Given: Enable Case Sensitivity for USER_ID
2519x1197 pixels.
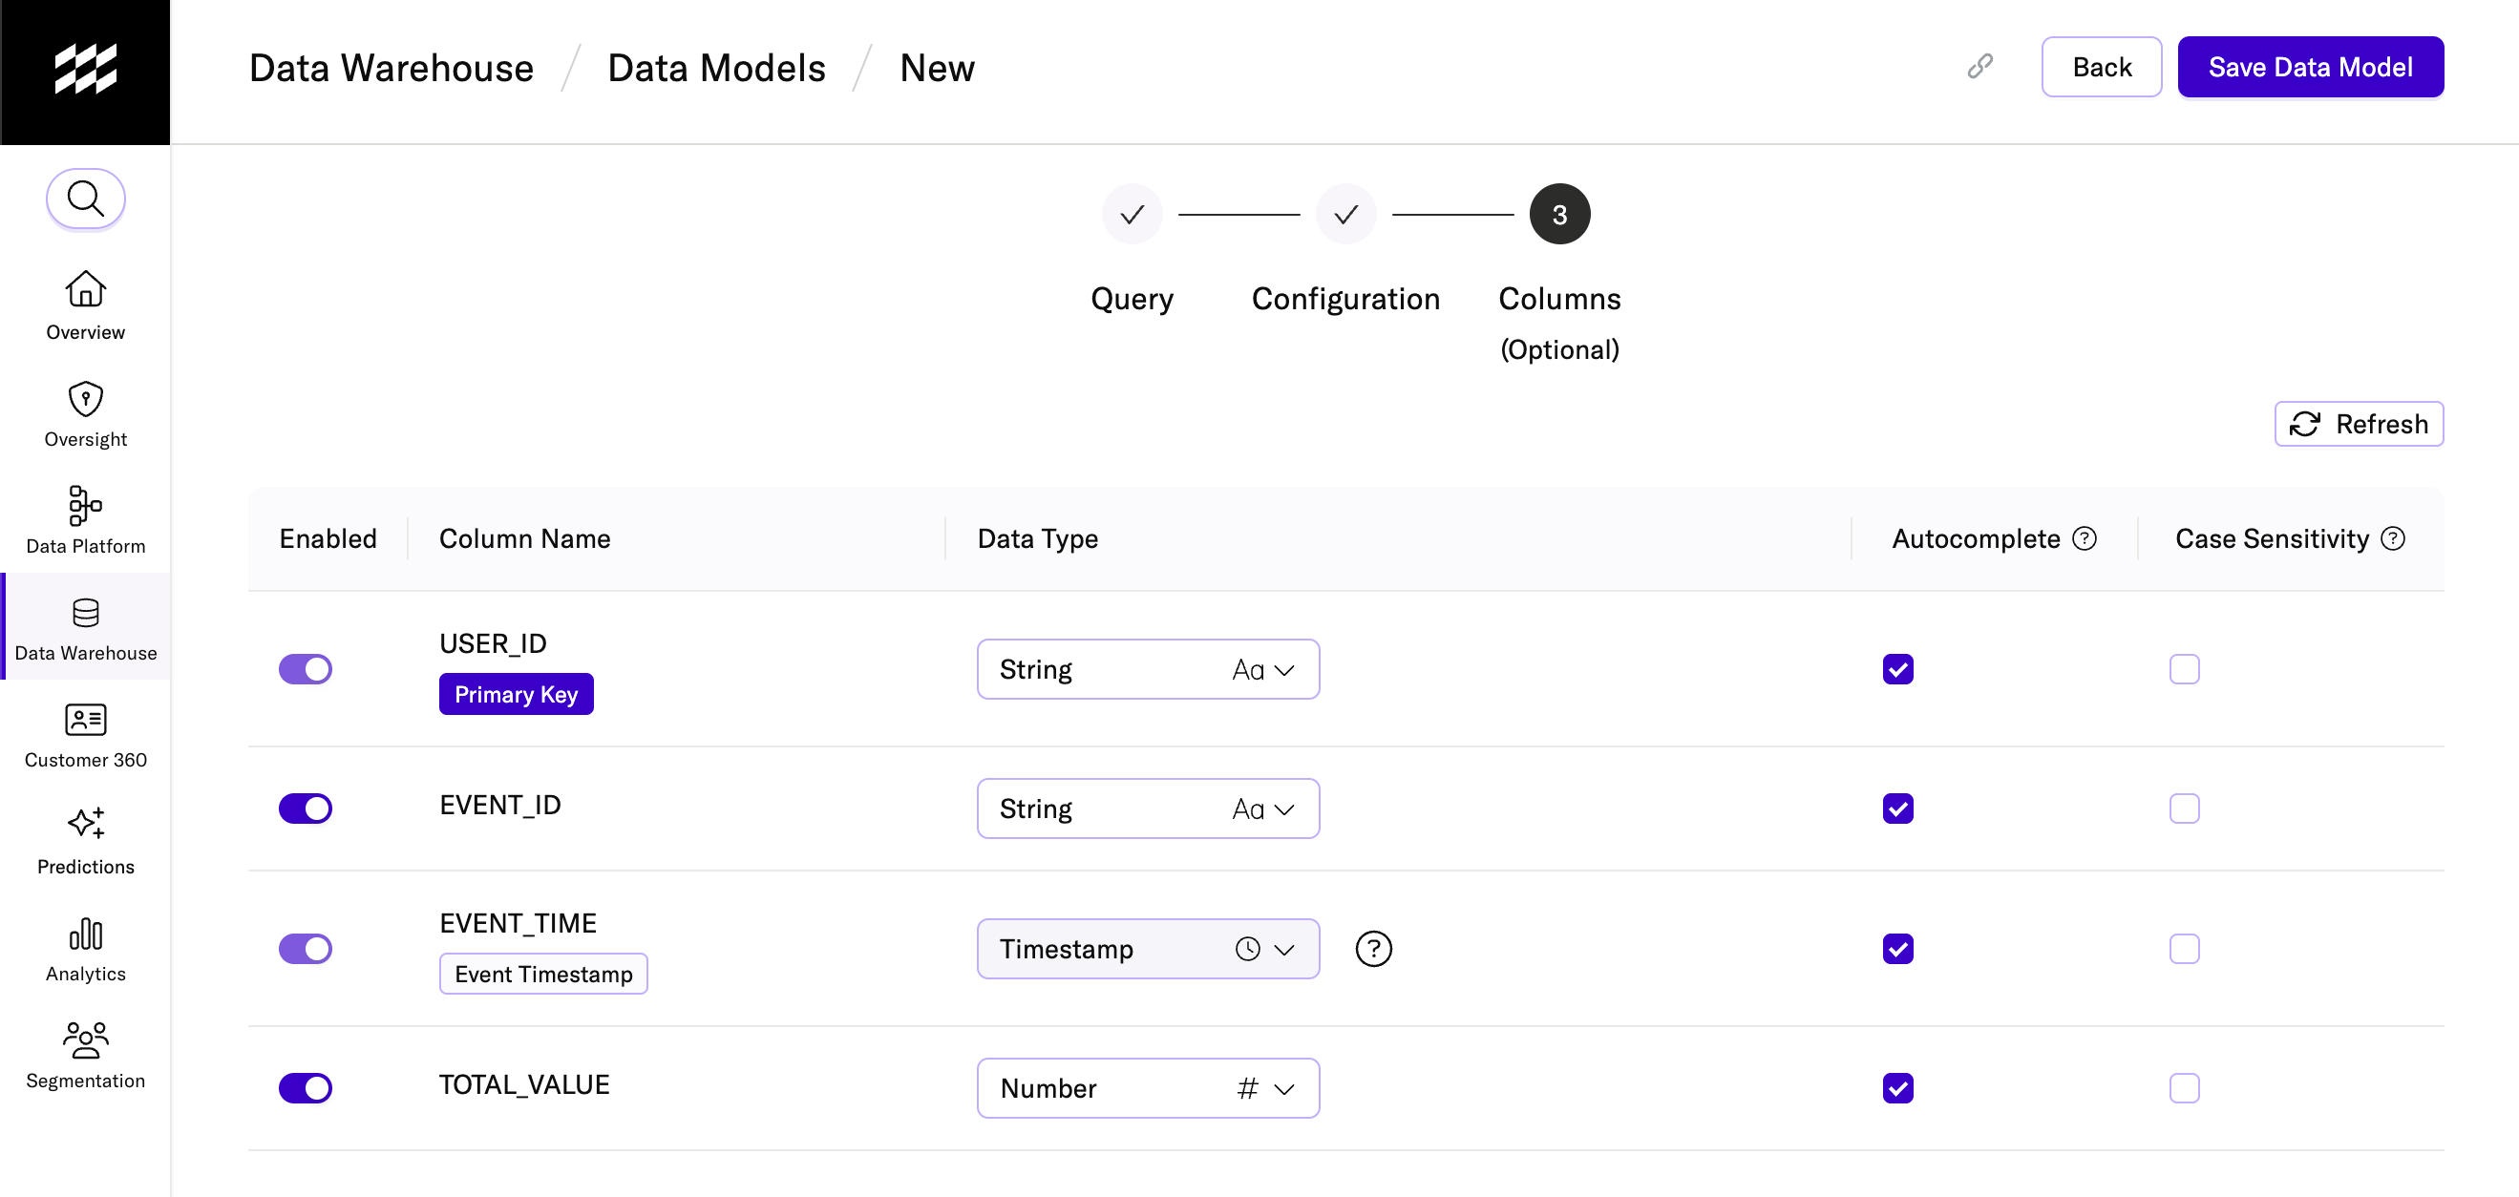Looking at the screenshot, I should point(2184,669).
